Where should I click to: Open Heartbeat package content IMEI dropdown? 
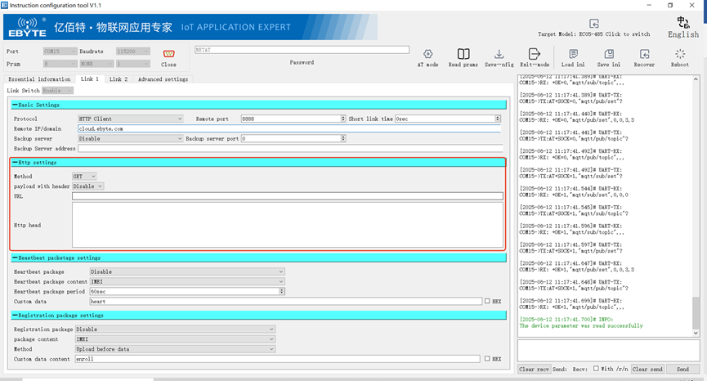187,282
